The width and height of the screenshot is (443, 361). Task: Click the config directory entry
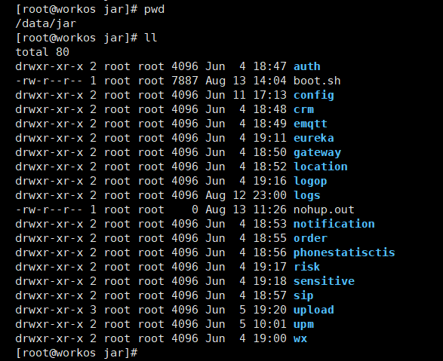coord(314,96)
